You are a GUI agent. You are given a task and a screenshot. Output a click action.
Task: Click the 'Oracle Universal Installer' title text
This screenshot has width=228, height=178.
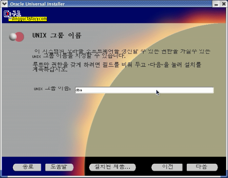click(x=37, y=4)
